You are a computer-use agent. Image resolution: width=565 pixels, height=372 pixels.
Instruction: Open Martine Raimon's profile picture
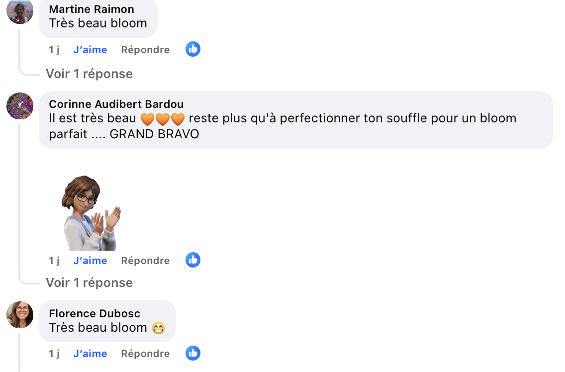click(20, 11)
